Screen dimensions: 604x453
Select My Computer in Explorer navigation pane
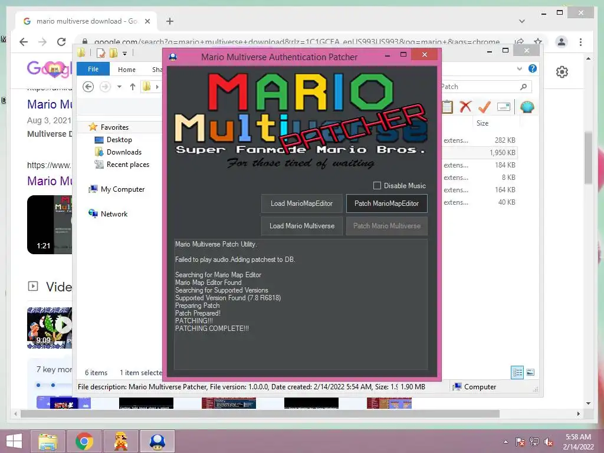[123, 189]
